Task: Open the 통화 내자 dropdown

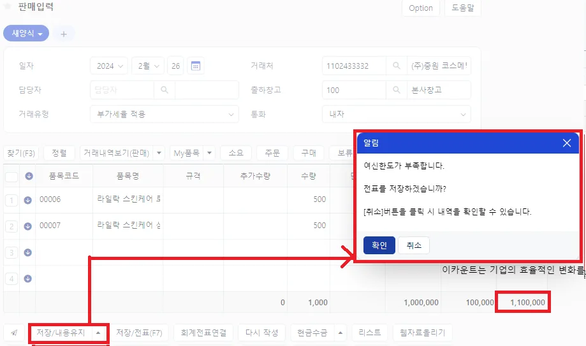Action: point(397,114)
